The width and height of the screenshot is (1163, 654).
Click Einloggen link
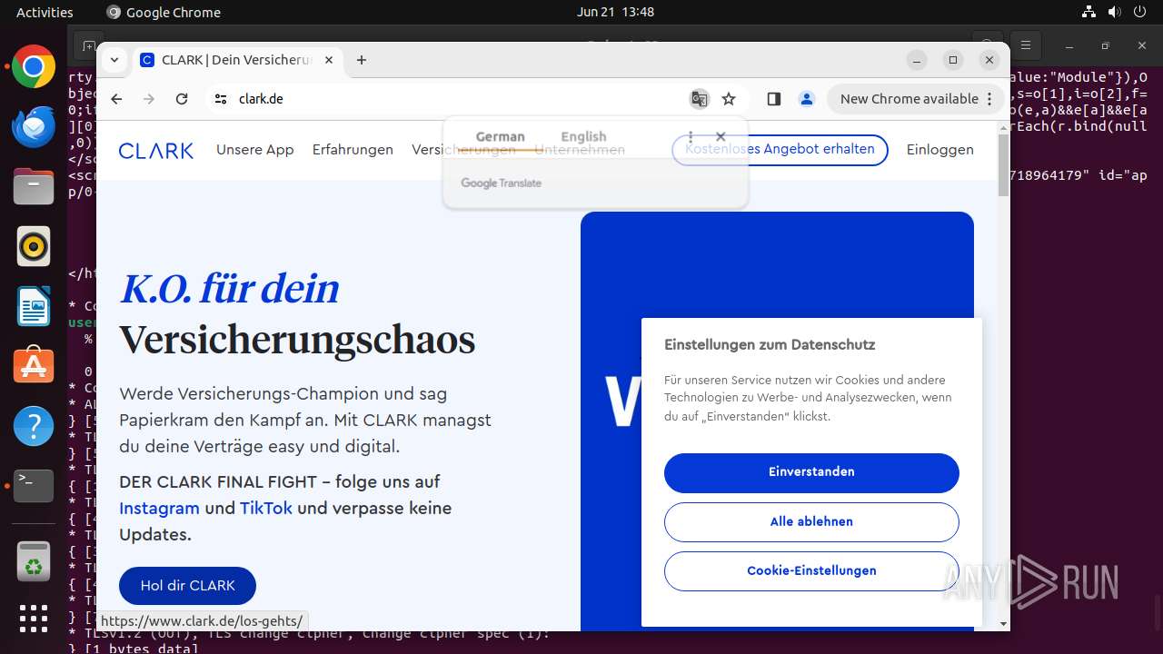tap(939, 150)
